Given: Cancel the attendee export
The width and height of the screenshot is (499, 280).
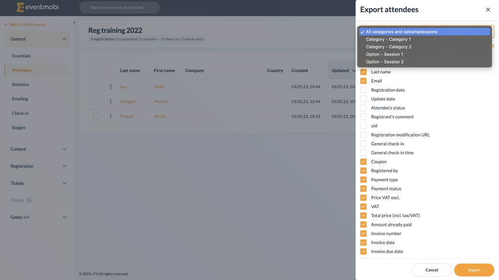Looking at the screenshot, I should (x=431, y=270).
